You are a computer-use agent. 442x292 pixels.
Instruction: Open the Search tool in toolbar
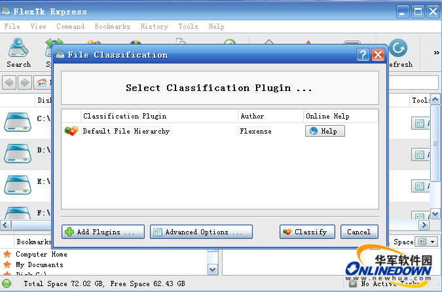tap(18, 53)
